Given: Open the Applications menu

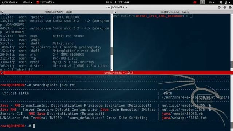Looking at the screenshot, I should 10,2.
